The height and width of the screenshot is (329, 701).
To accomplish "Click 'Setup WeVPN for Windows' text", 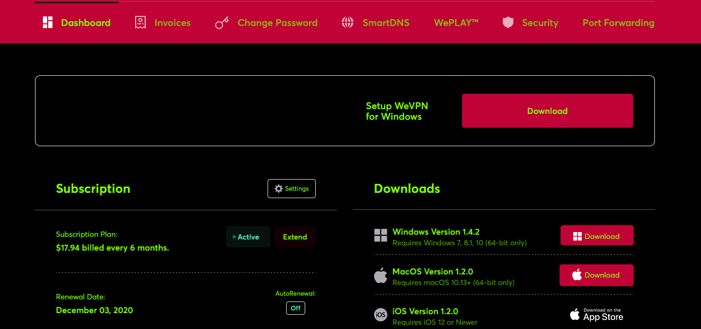I will 397,111.
